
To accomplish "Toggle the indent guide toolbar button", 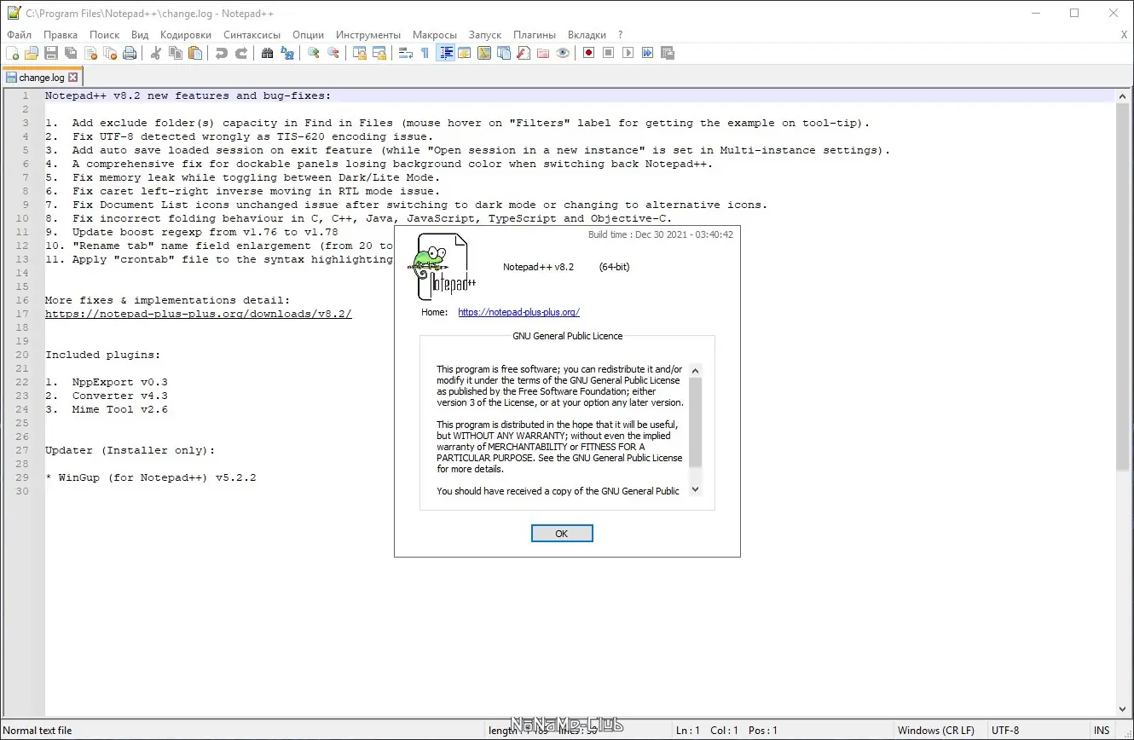I will pos(445,53).
